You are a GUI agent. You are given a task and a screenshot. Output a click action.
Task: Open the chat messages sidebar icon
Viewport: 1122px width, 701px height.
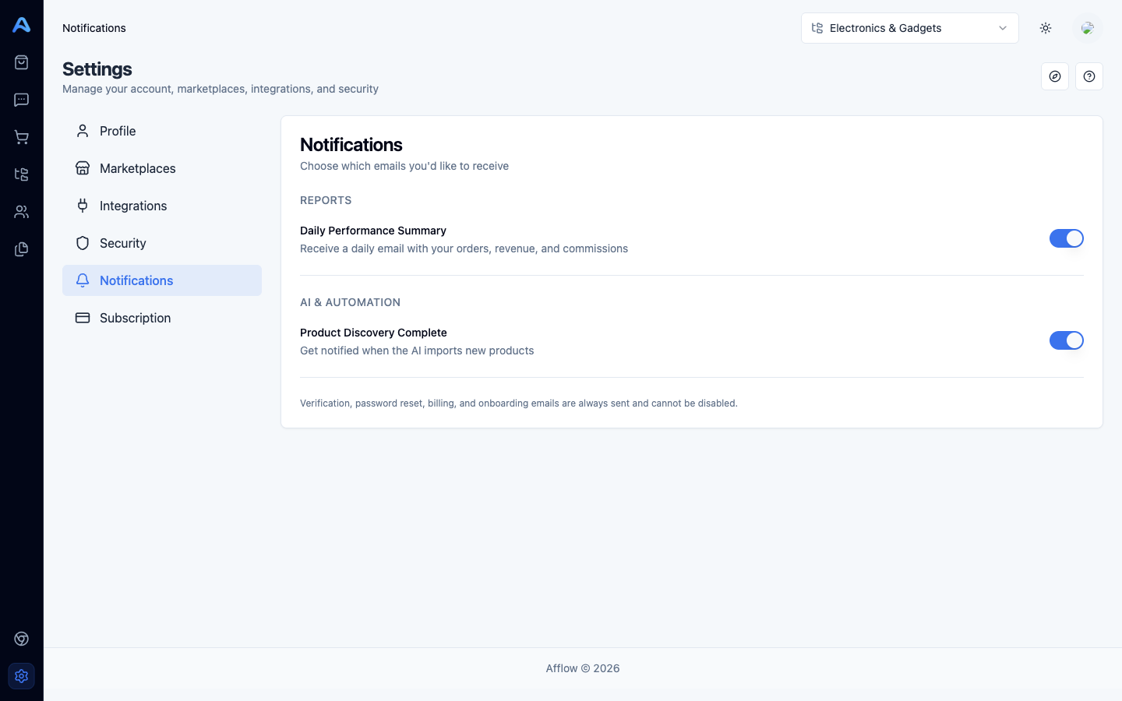(21, 99)
